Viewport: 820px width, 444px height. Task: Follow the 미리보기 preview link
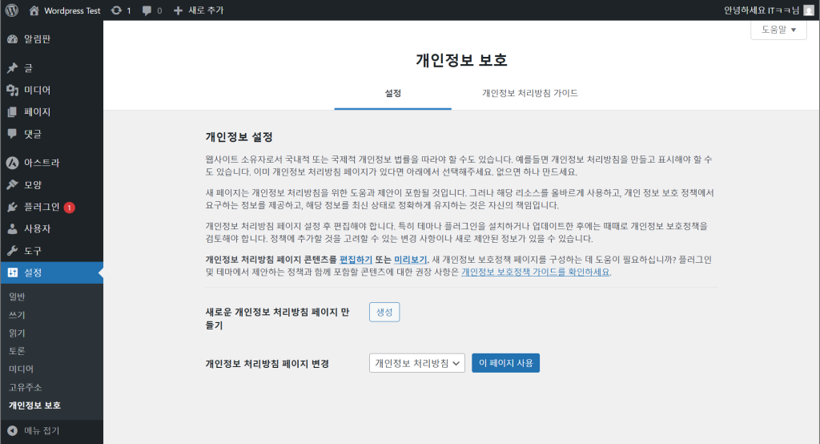pos(410,260)
